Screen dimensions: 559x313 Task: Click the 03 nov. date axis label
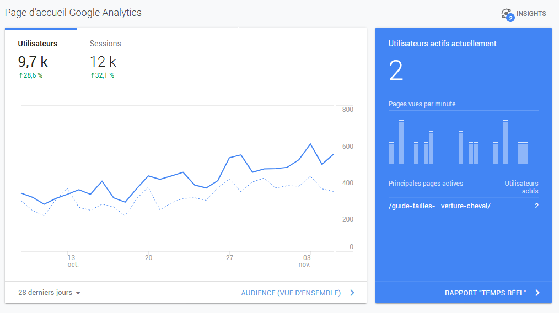(305, 261)
